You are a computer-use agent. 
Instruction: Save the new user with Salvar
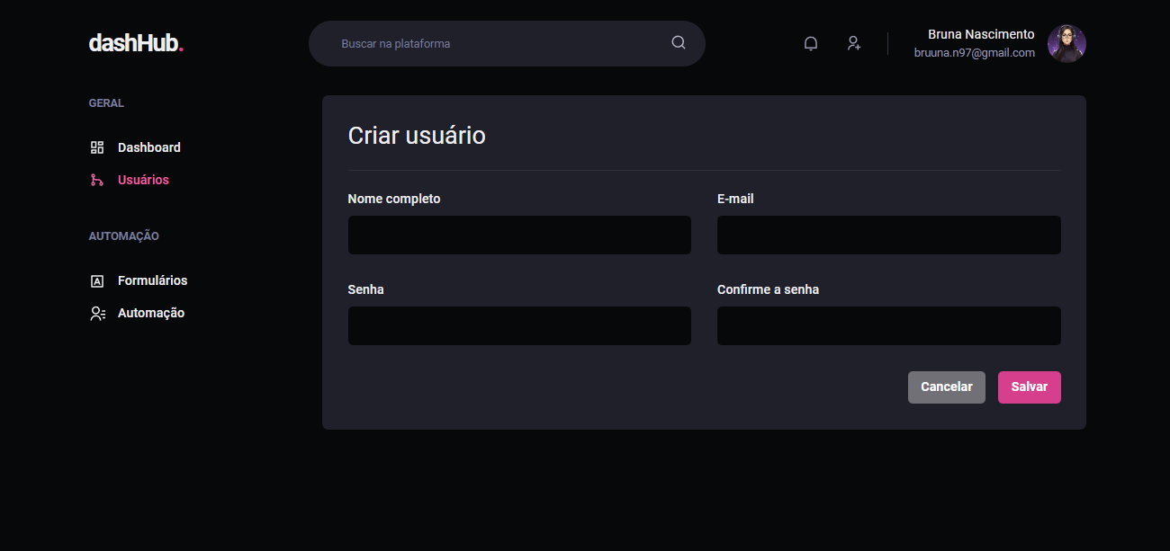[1030, 387]
